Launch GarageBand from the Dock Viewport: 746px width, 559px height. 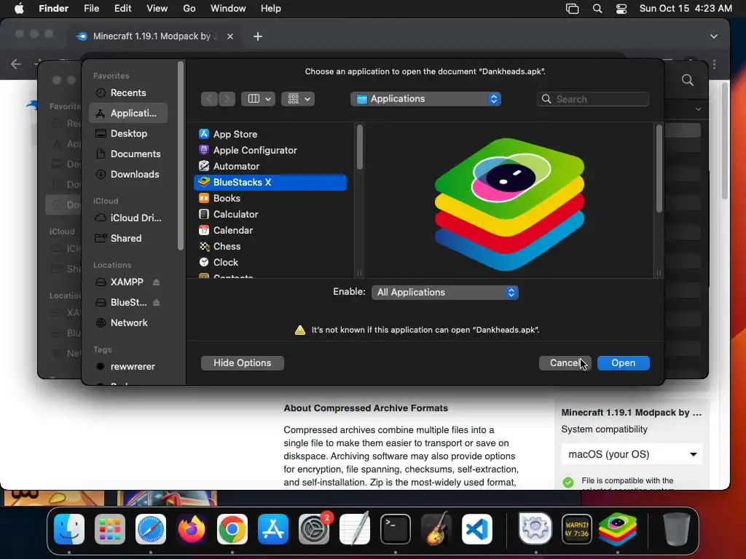tap(436, 529)
